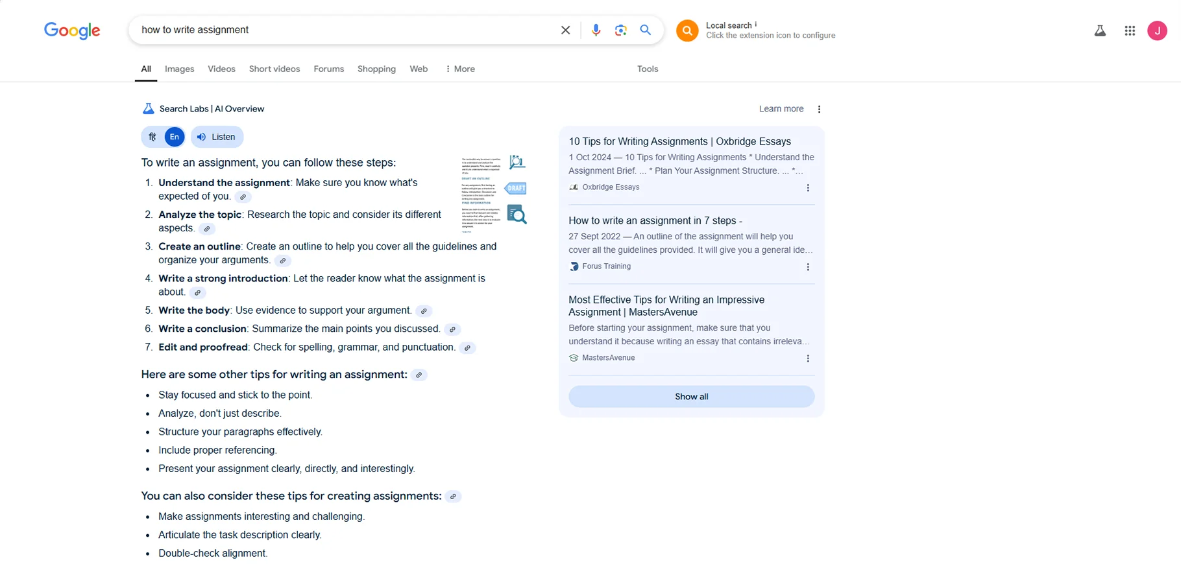Viewport: 1181px width, 564px height.
Task: Click Show all sources button
Action: tap(692, 397)
